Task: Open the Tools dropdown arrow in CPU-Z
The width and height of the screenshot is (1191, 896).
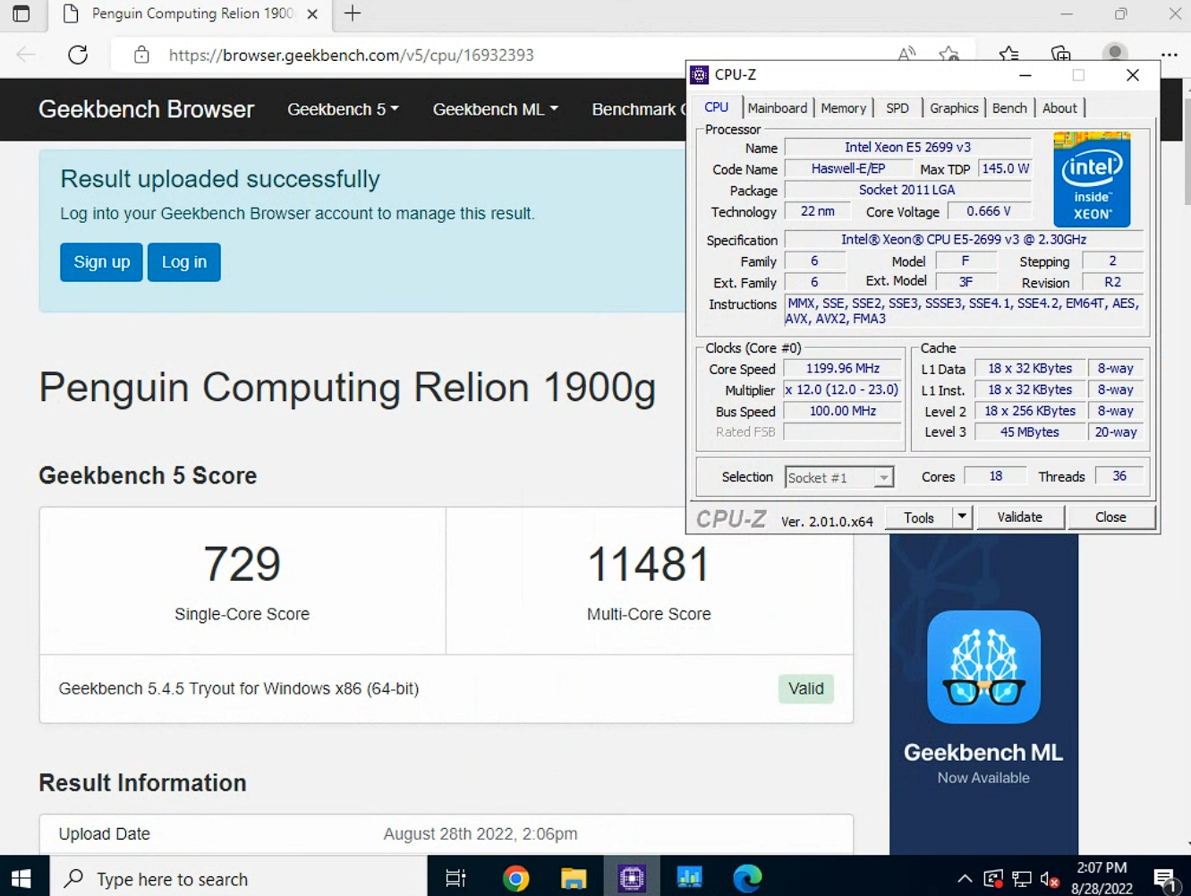Action: pyautogui.click(x=962, y=516)
